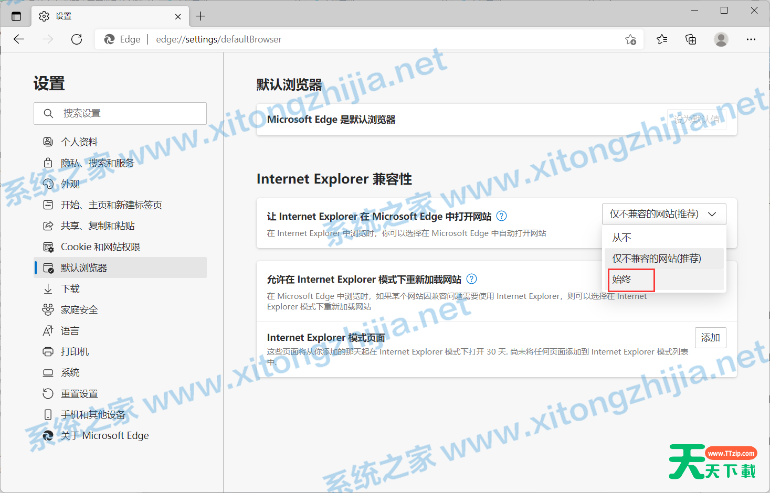Open the user profile avatar
Image resolution: width=770 pixels, height=493 pixels.
(721, 39)
